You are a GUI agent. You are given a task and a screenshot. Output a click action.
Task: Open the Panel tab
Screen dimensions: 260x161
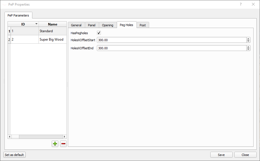point(92,25)
